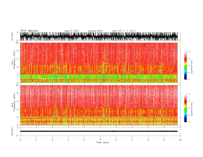Click the '8' kHz tick of ch.1 axis
The height and width of the screenshot is (157, 203).
click(18, 51)
